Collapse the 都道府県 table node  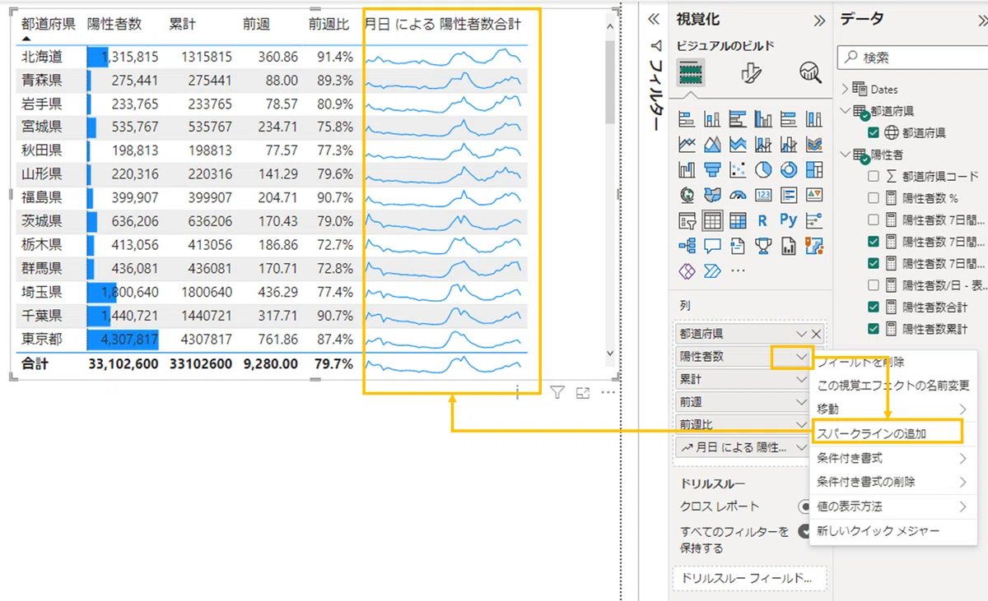(845, 110)
